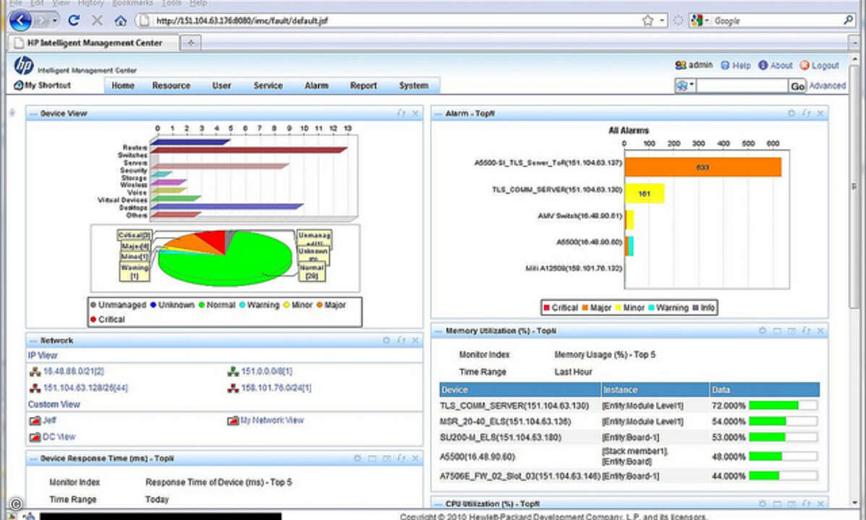Open a new browser tab with plus icon
This screenshot has height=520, width=866.
[191, 43]
